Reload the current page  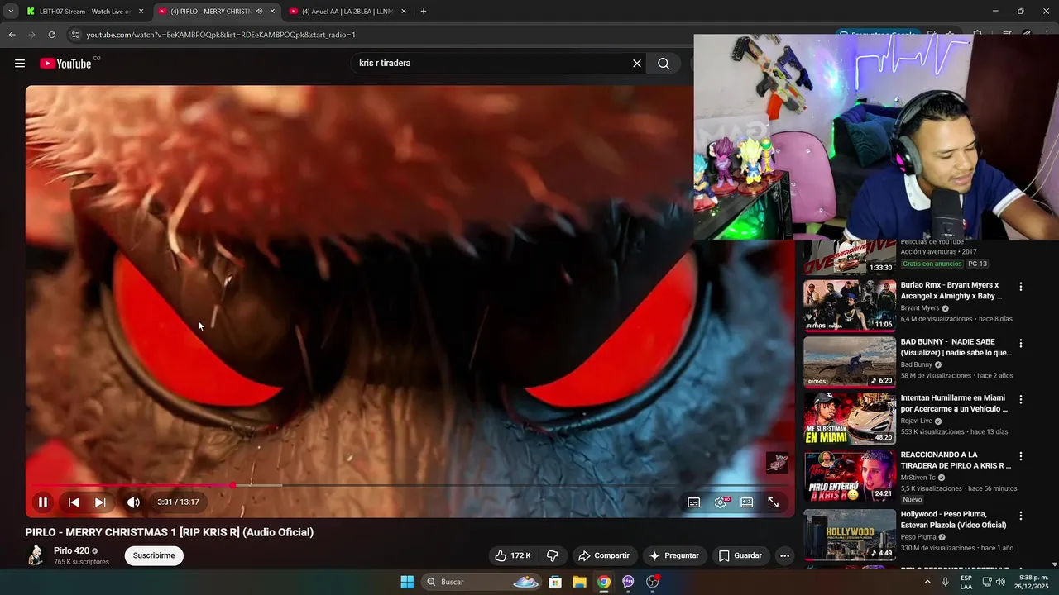51,35
